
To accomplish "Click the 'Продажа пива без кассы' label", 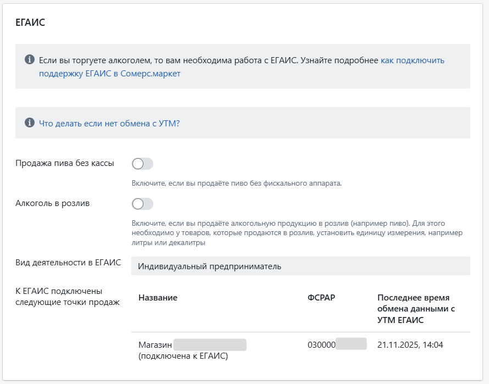I will [65, 163].
